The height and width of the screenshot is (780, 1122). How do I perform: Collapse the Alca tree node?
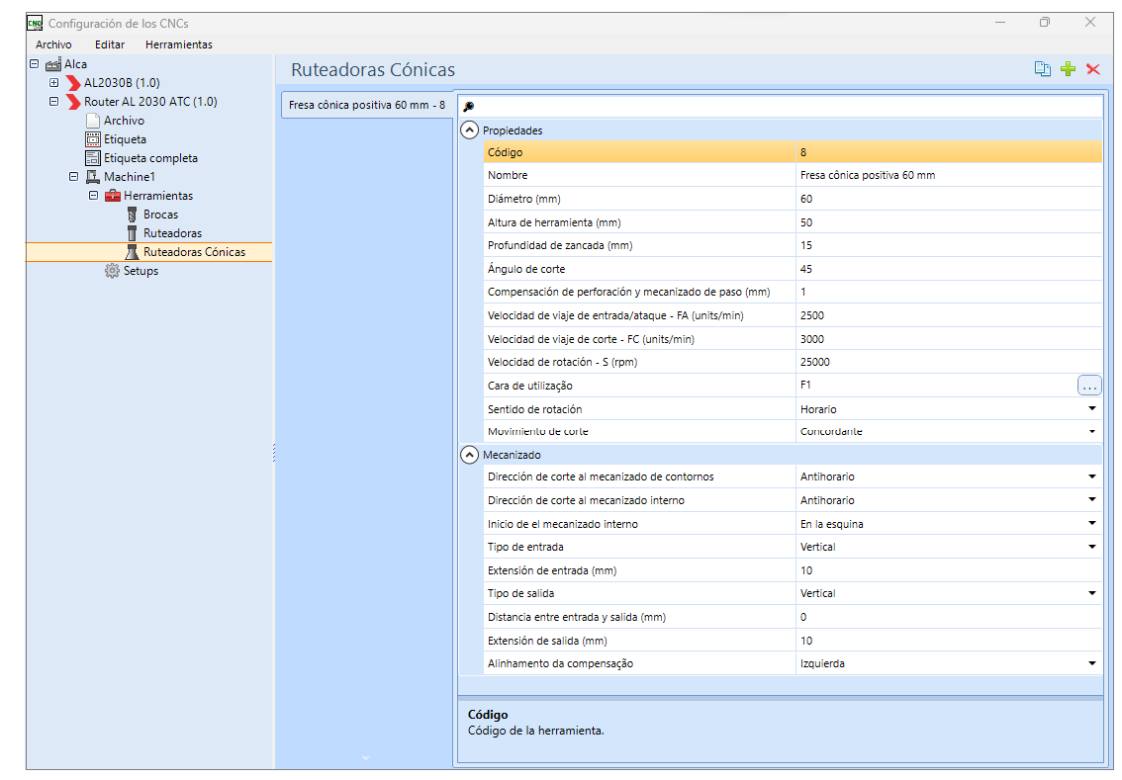pyautogui.click(x=34, y=63)
